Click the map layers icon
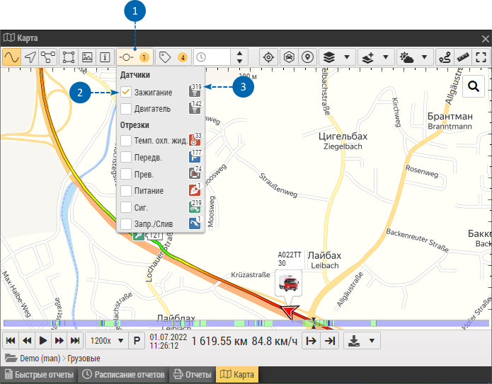The image size is (492, 384). pyautogui.click(x=329, y=57)
